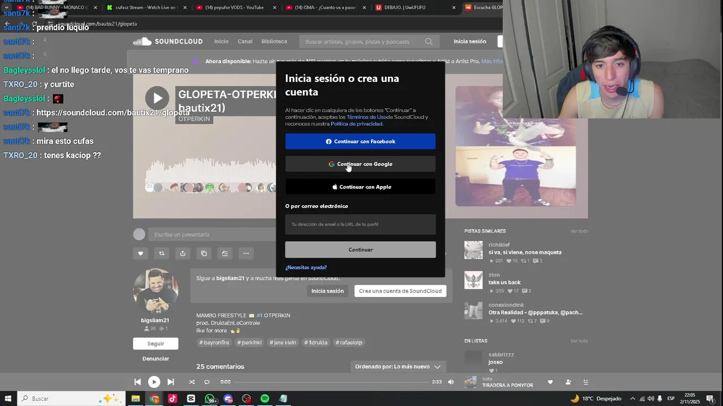Continue with Google sign-in
This screenshot has width=723, height=406.
(360, 164)
